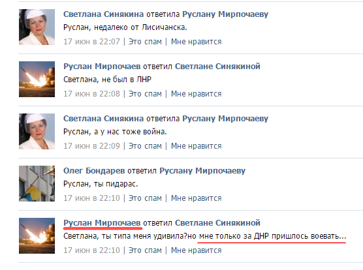Open Светлане Синякиной link in 22:08 comment
The height and width of the screenshot is (270, 363).
point(217,67)
